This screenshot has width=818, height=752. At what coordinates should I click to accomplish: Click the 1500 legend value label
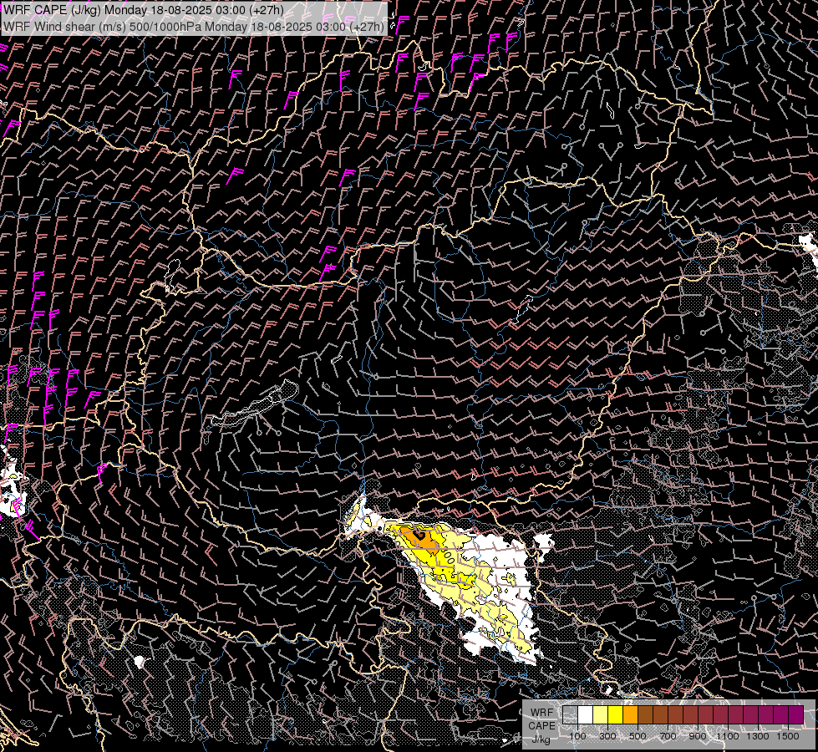[788, 736]
